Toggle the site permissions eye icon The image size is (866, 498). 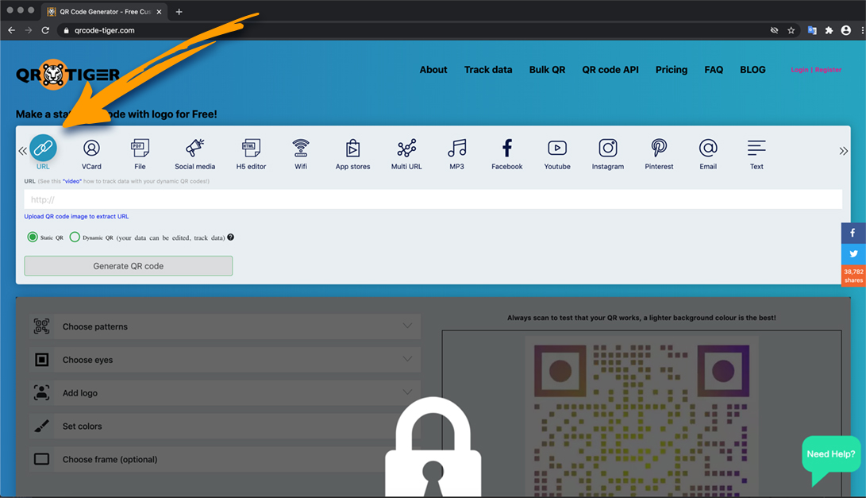(774, 29)
